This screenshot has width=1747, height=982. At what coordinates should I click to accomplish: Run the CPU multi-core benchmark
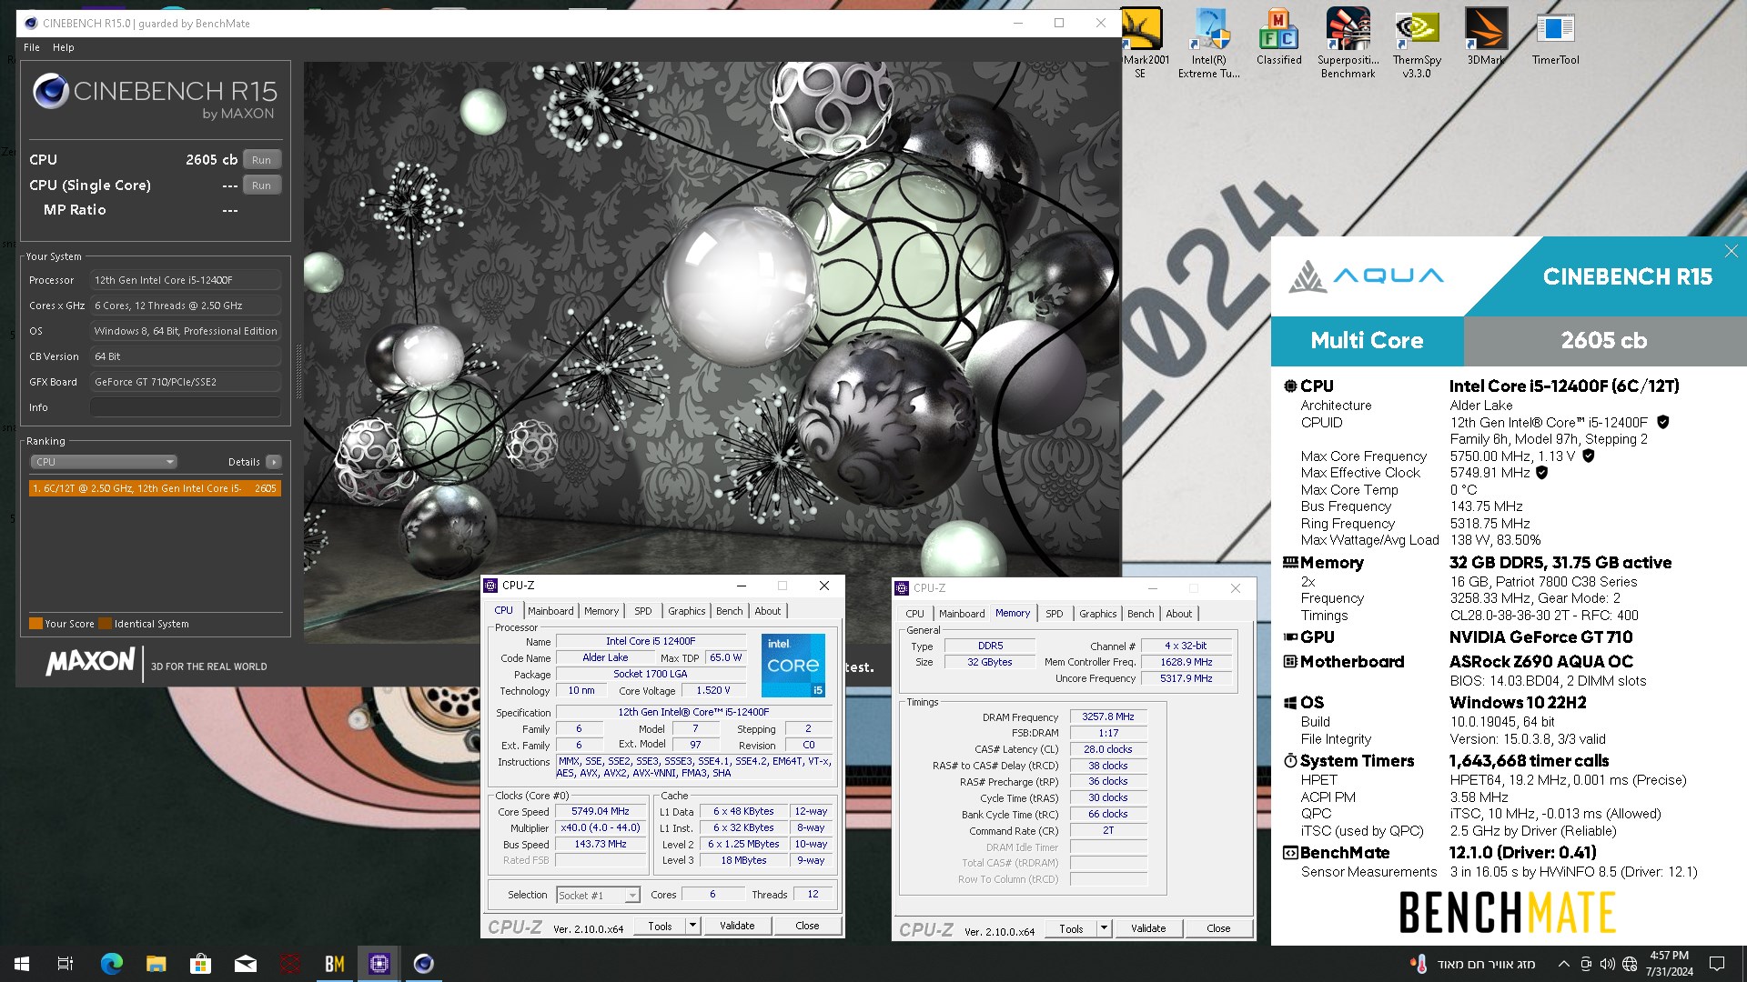261,160
